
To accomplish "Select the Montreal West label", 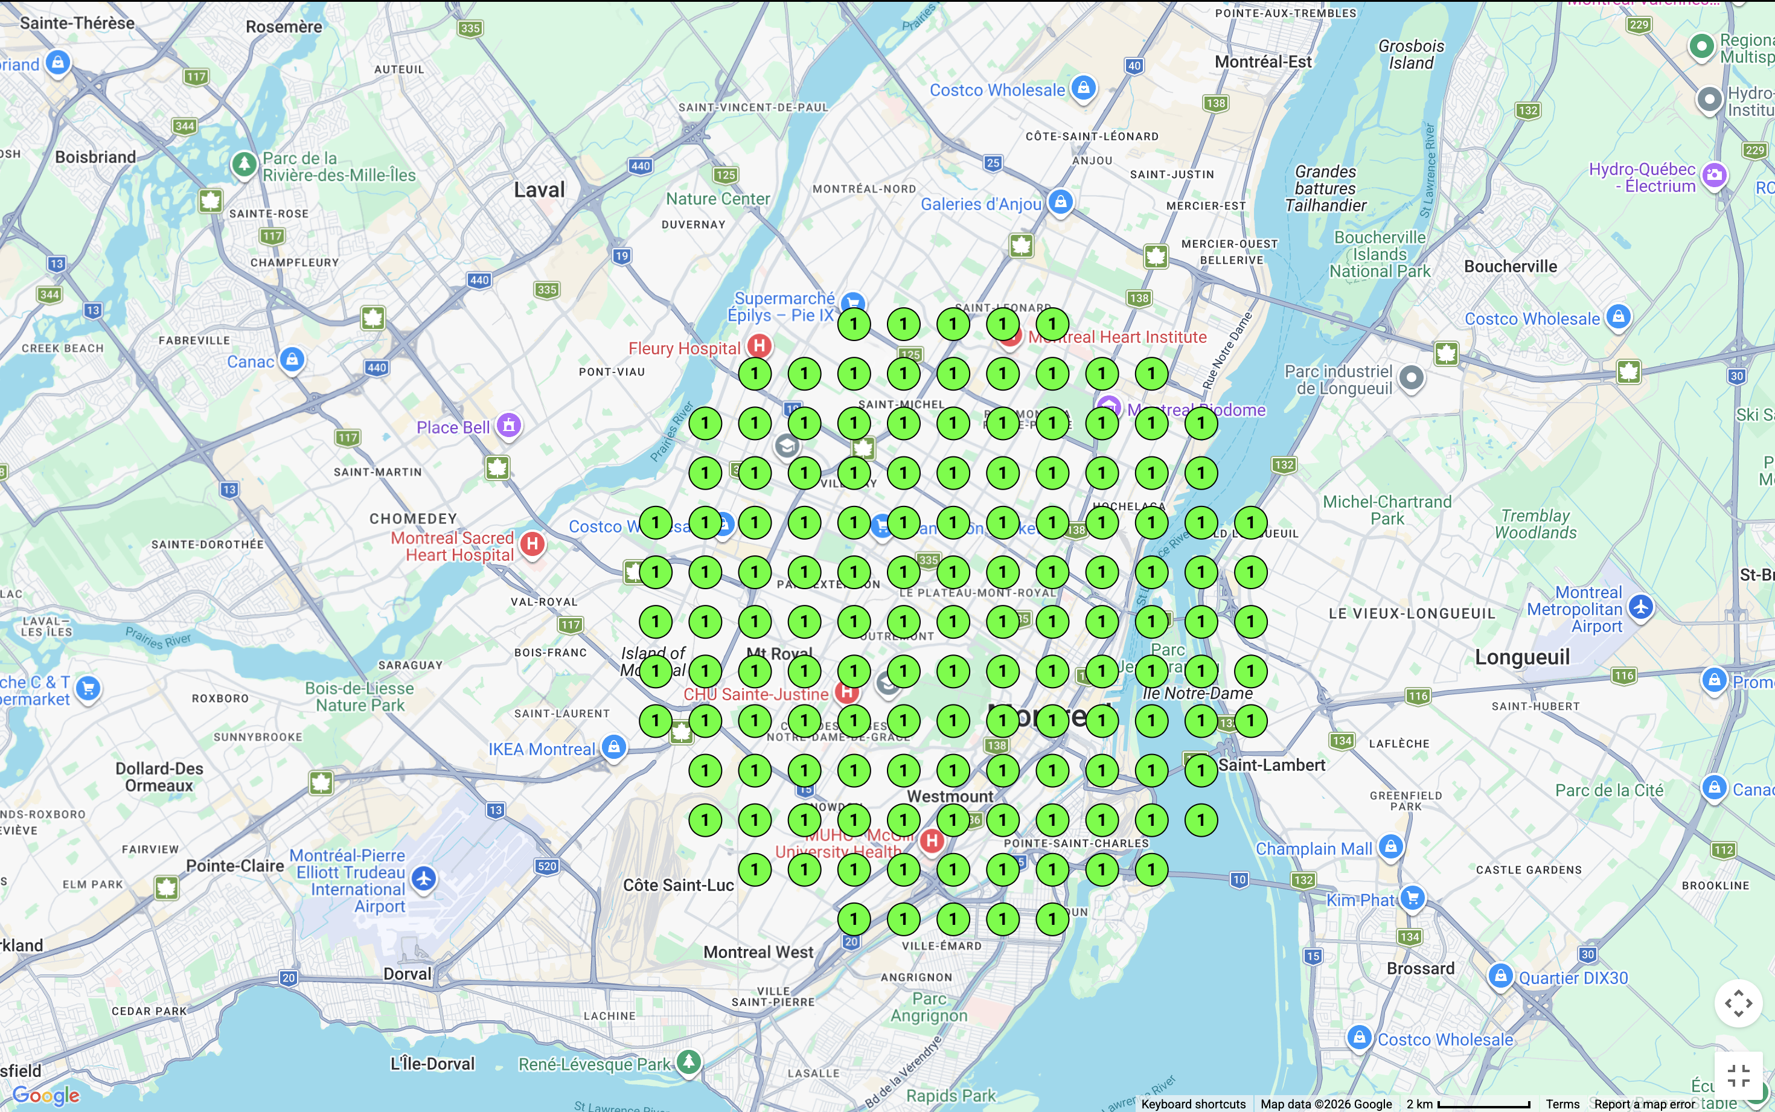I will [x=758, y=953].
